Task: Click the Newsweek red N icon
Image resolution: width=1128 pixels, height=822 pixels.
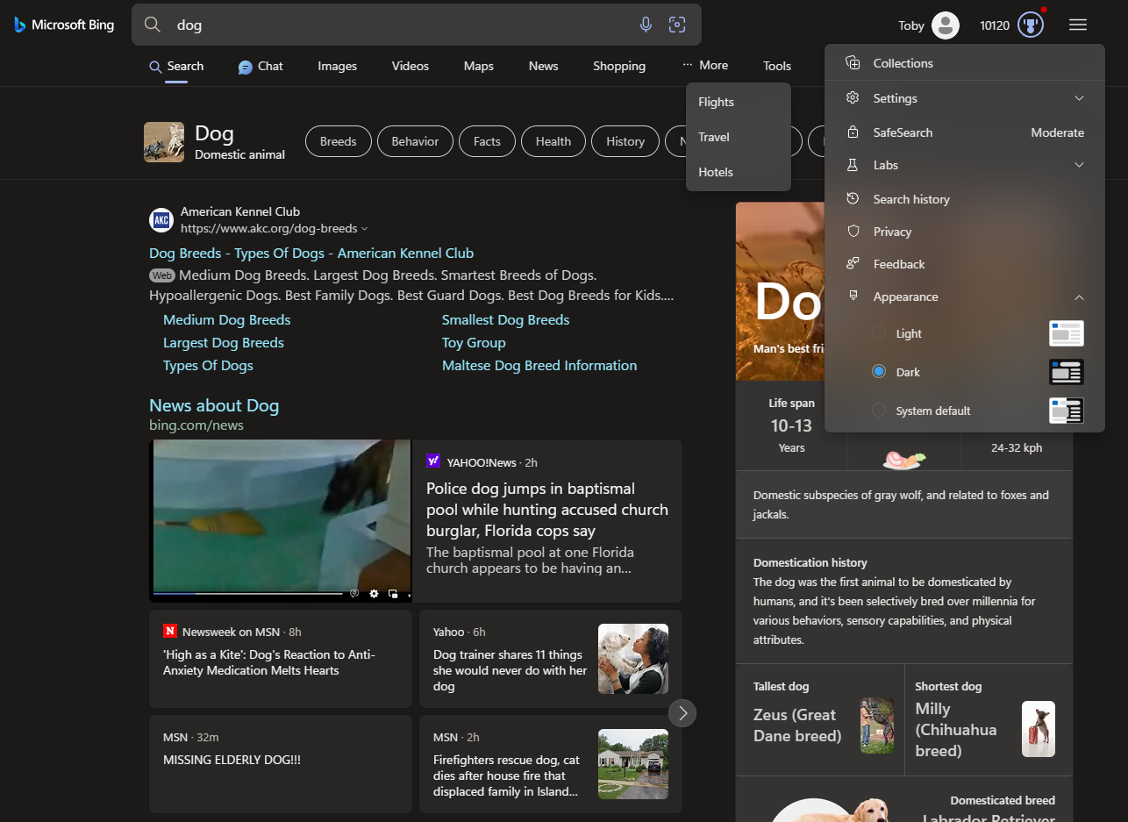Action: coord(170,632)
